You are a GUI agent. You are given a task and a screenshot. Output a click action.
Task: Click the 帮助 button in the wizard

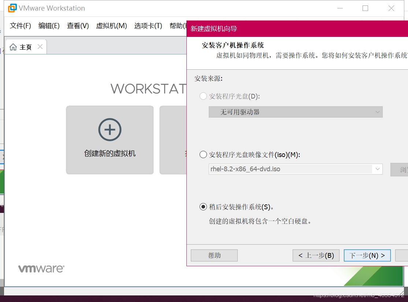(214, 256)
